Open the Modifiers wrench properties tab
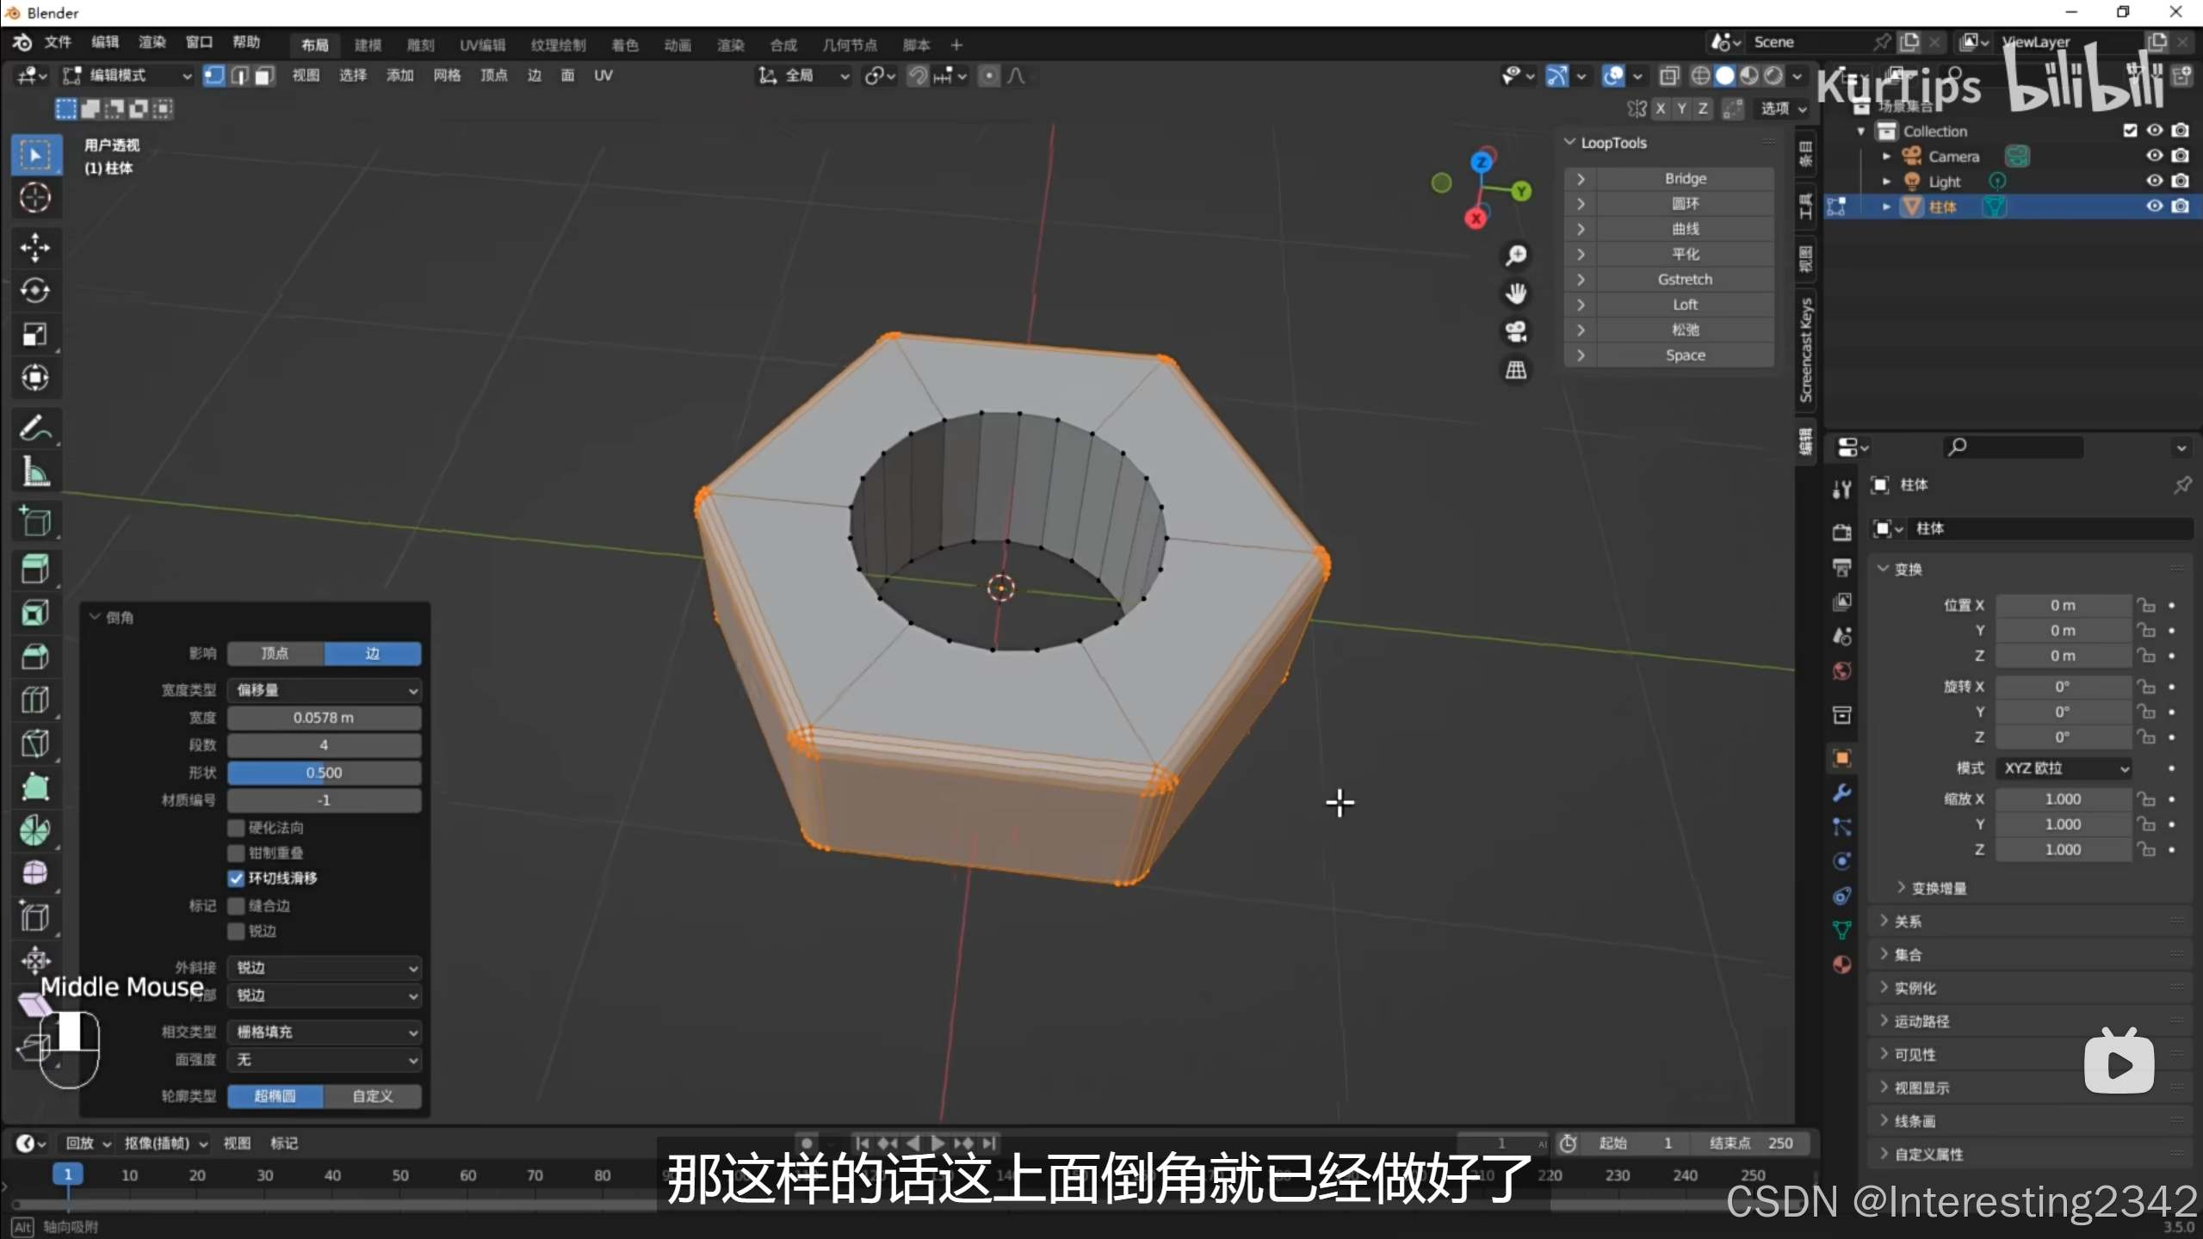Screen dimensions: 2203x1239 click(1841, 792)
